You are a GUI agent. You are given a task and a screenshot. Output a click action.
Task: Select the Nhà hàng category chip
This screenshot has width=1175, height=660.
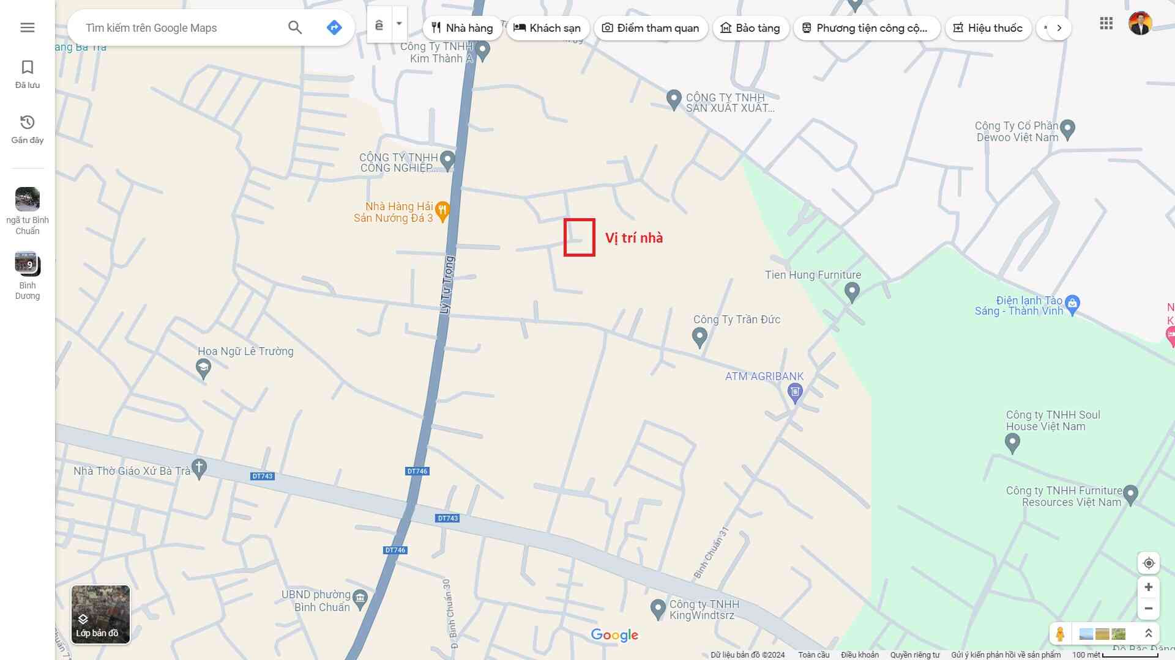462,28
